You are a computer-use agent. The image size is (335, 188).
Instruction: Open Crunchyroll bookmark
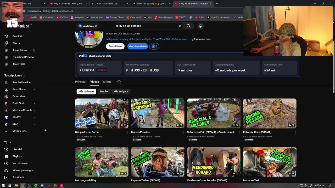pos(134,17)
